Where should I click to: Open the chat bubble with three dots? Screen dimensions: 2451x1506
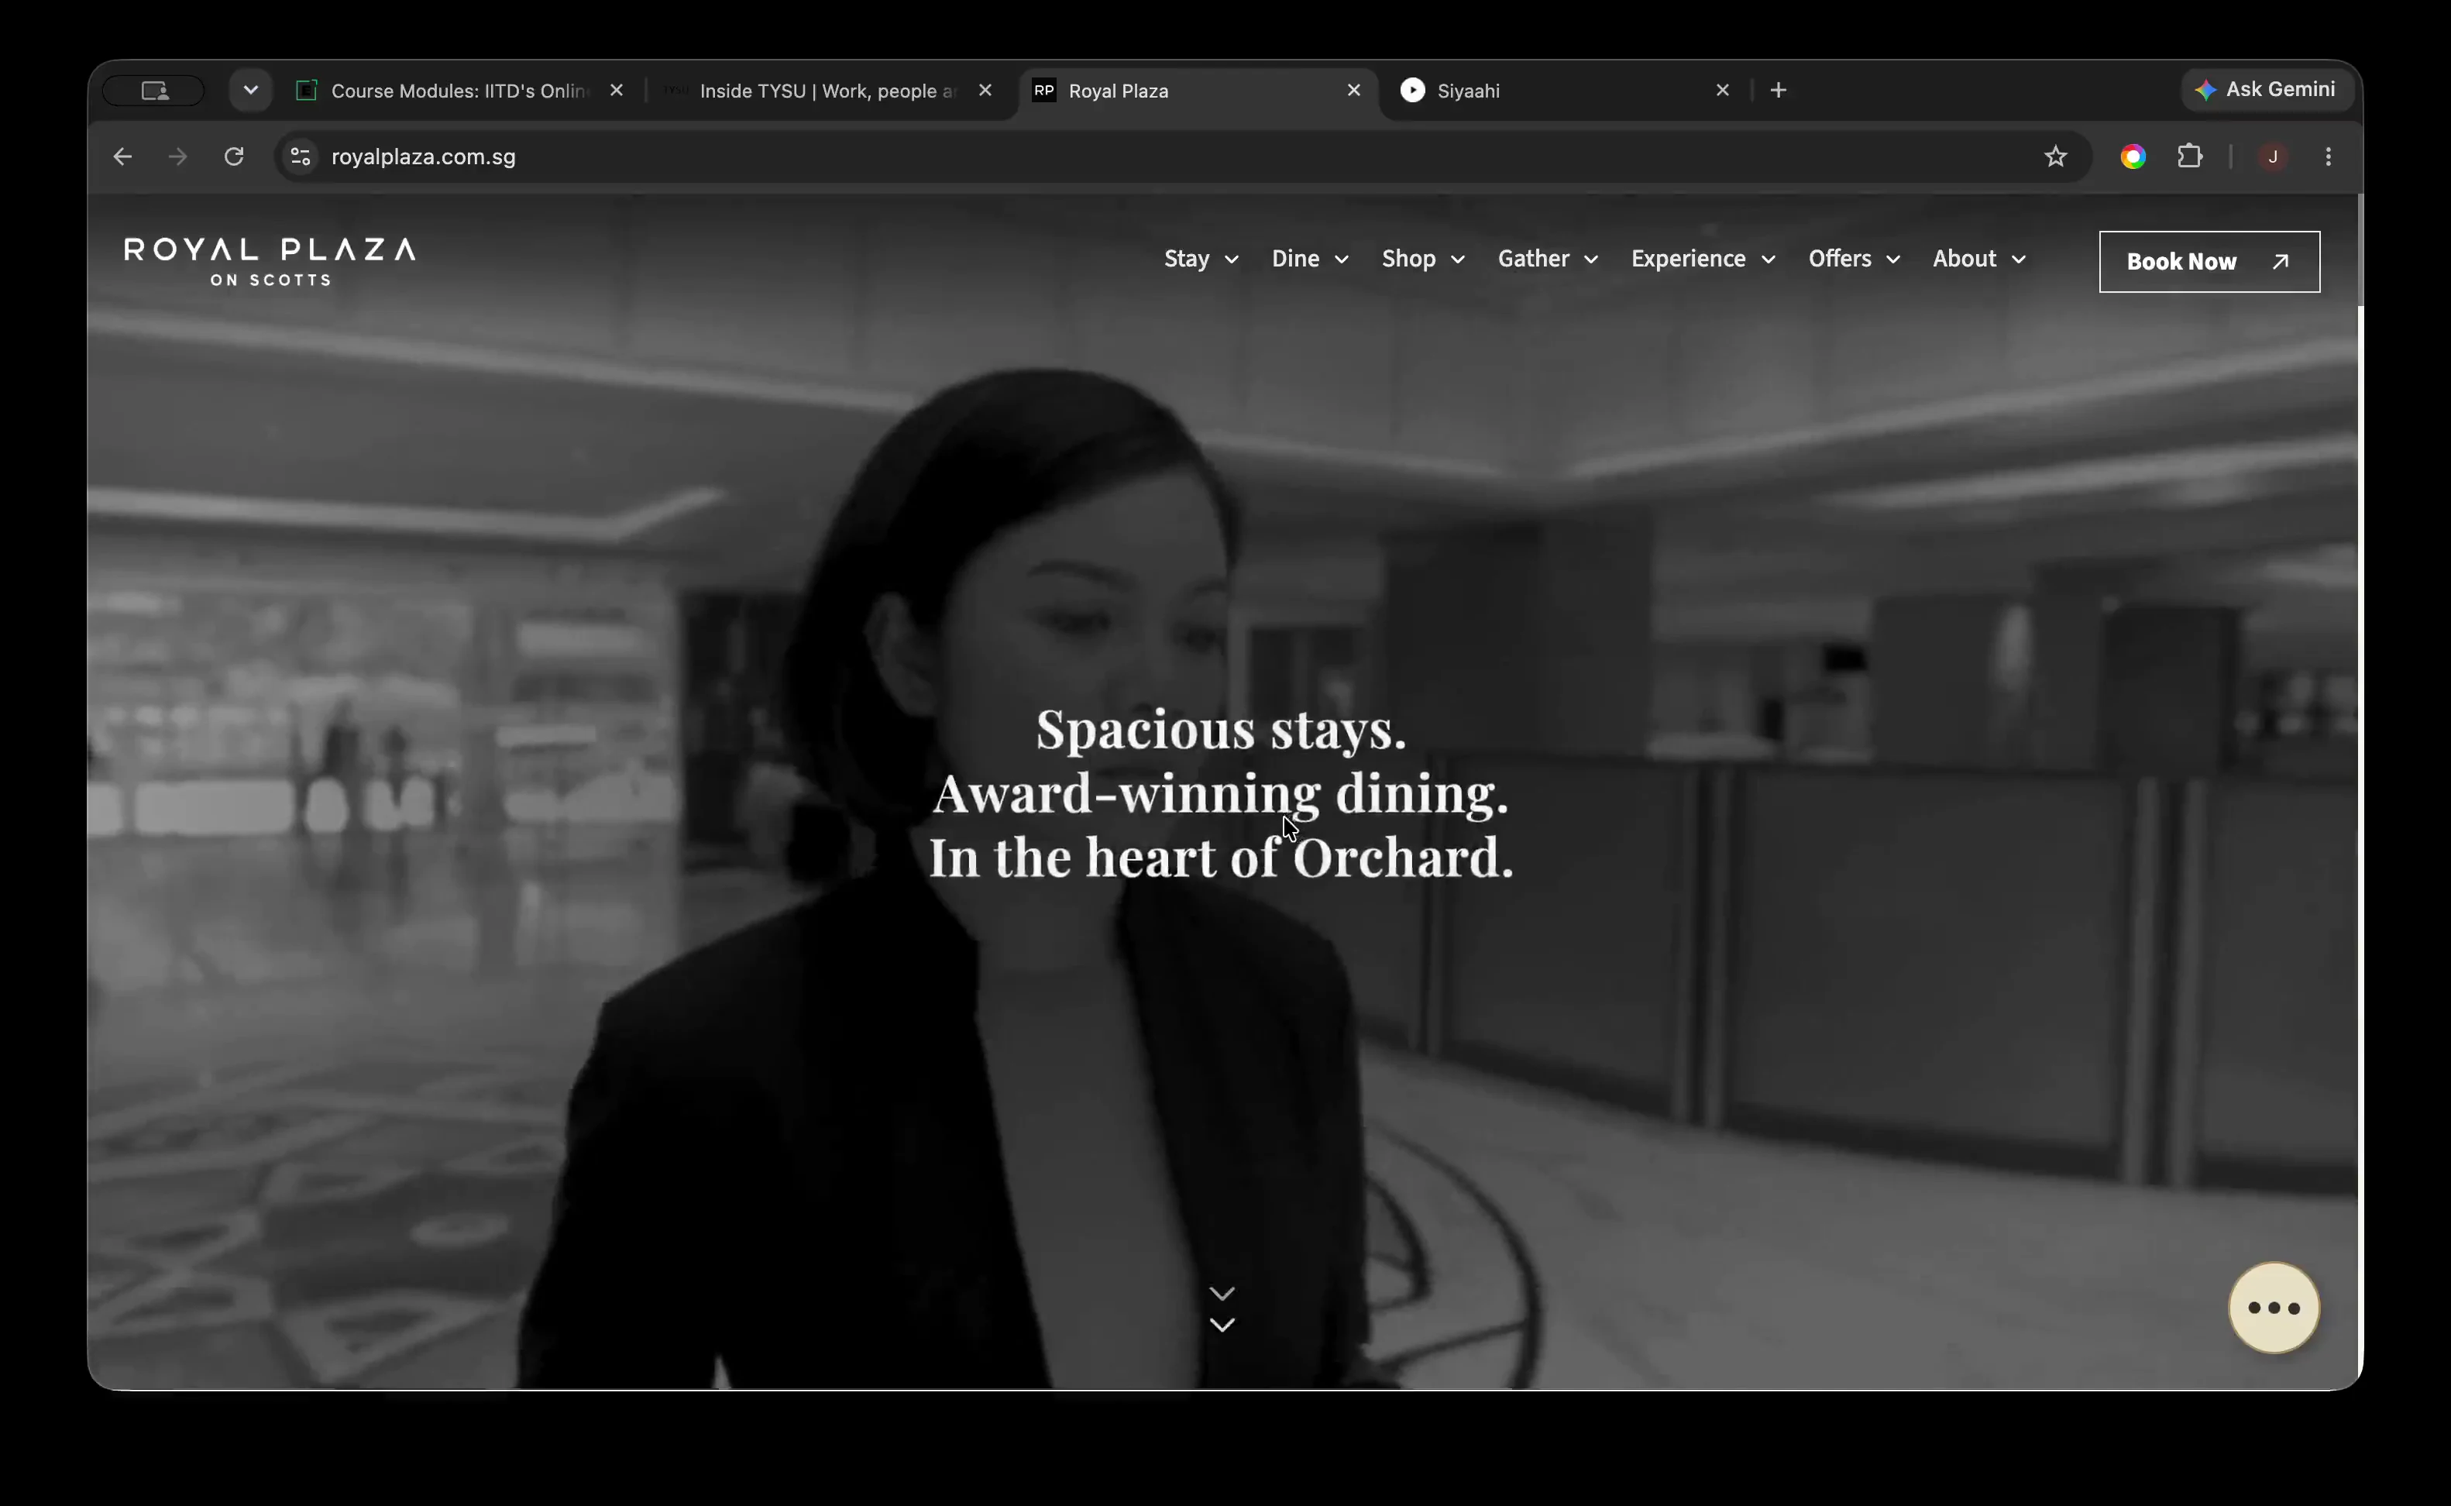2274,1308
